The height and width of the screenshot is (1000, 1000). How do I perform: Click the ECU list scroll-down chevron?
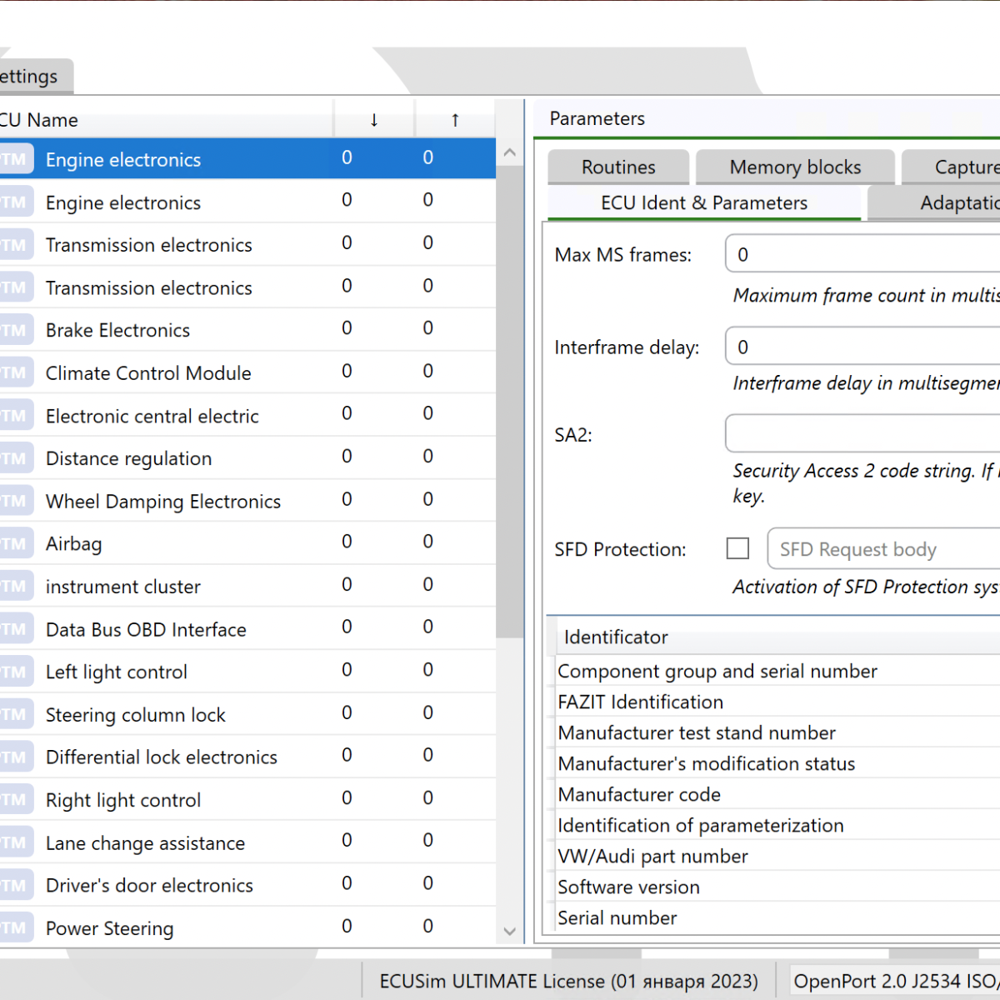[x=510, y=932]
